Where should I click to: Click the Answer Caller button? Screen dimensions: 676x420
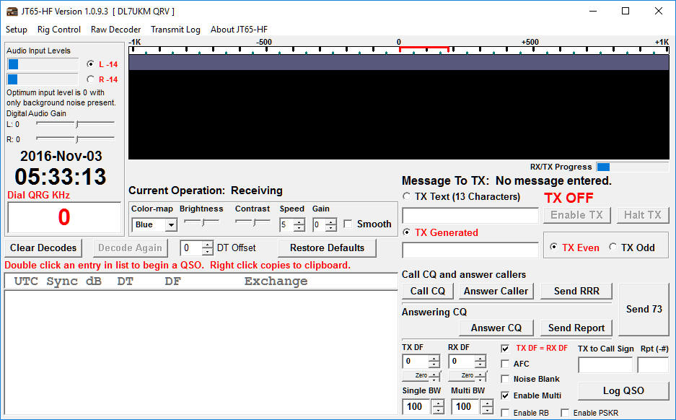click(496, 291)
